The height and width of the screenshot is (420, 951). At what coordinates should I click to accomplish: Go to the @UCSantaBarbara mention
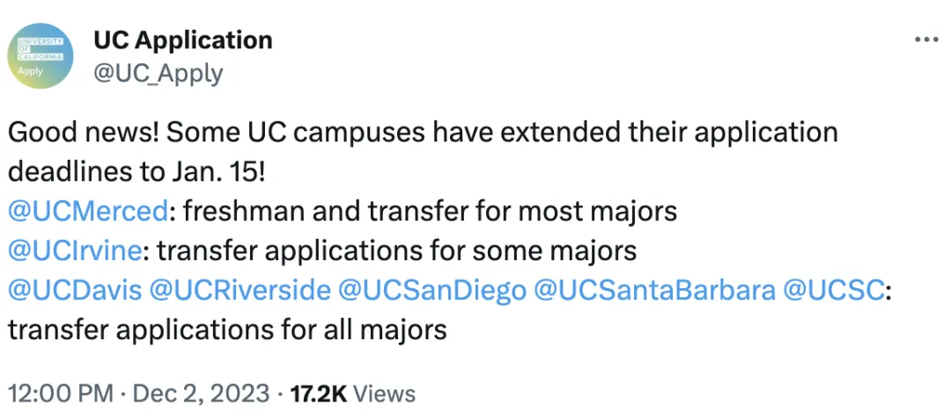coord(654,290)
